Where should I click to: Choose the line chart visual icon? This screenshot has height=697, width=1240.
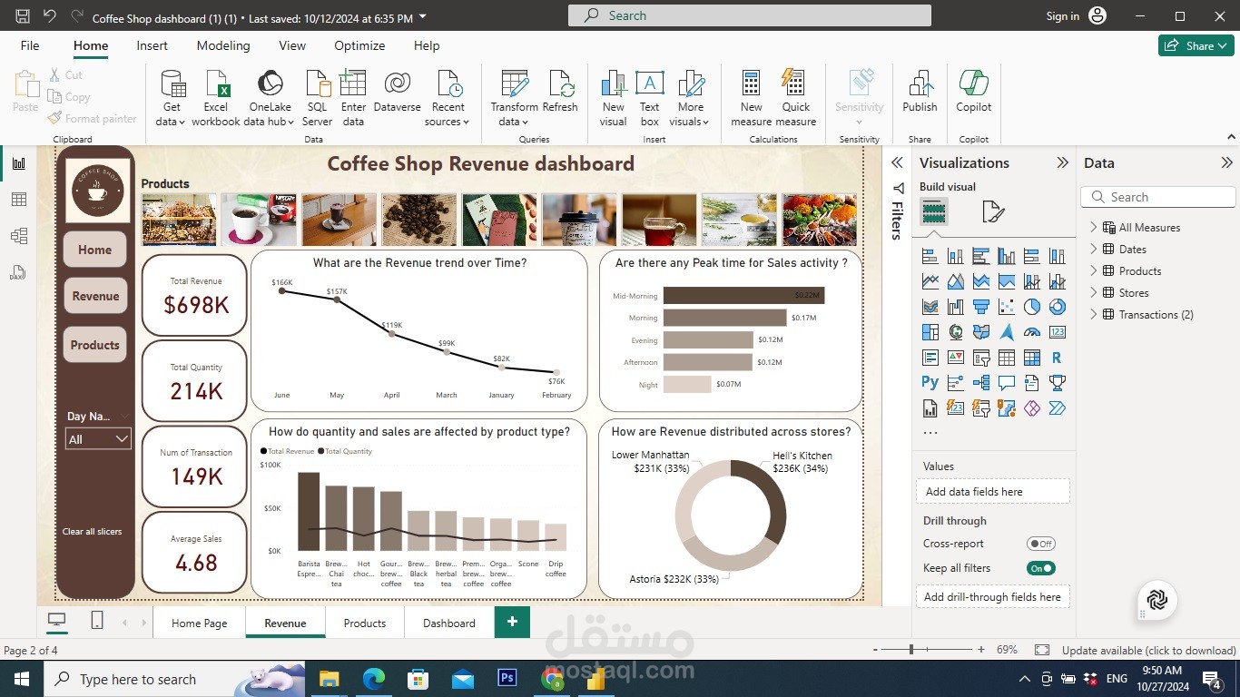(x=930, y=281)
